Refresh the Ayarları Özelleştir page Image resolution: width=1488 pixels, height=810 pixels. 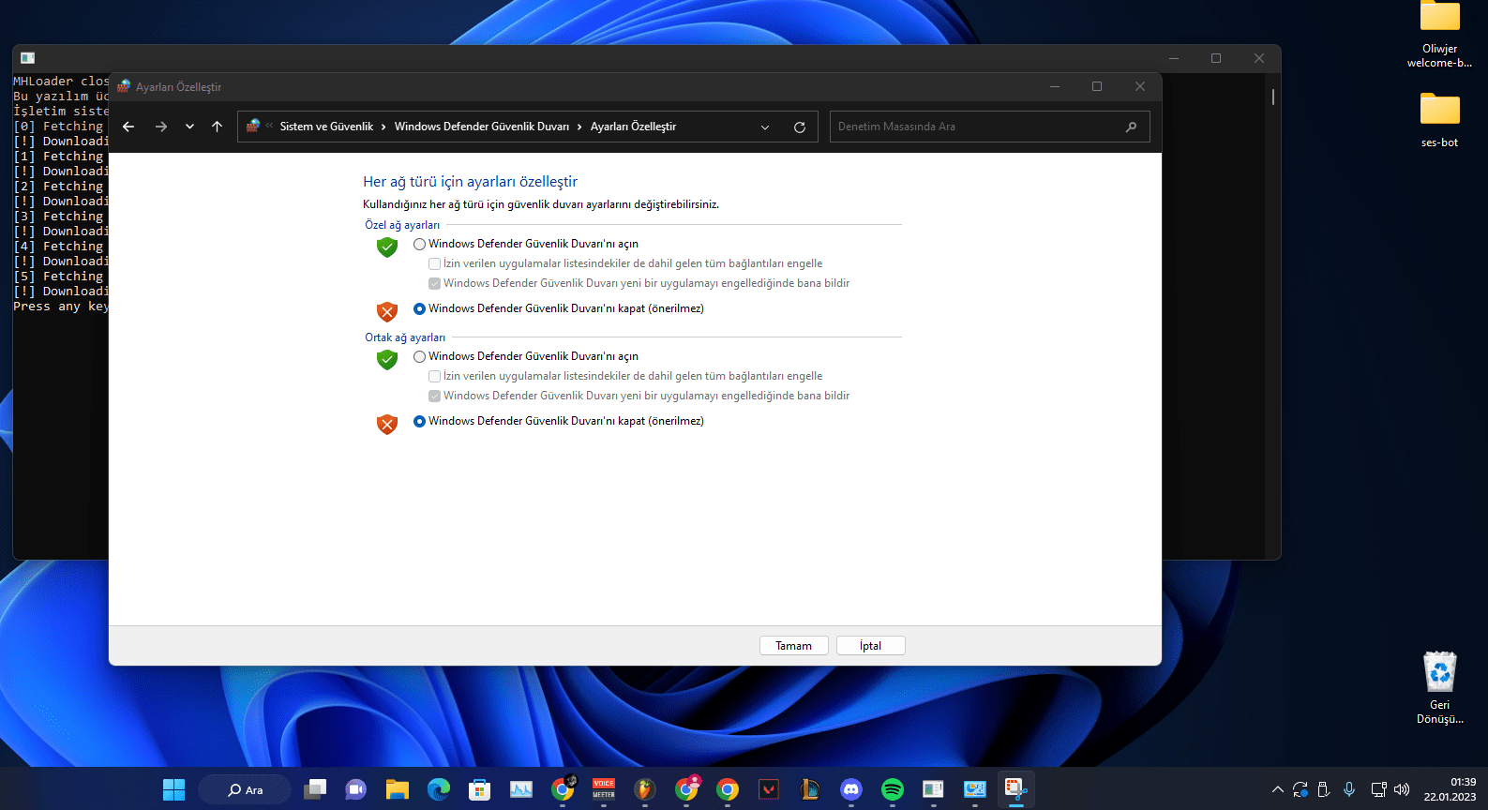[x=800, y=127]
